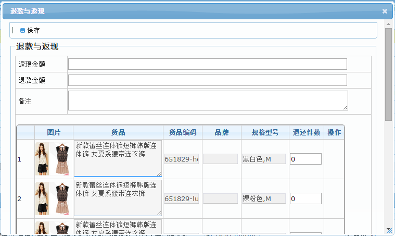Click the 退还件数 field in row 1
This screenshot has height=236, width=395.
click(305, 159)
